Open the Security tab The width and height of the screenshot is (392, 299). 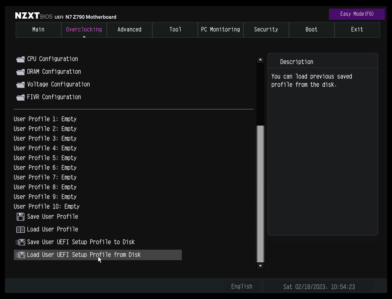pos(266,30)
